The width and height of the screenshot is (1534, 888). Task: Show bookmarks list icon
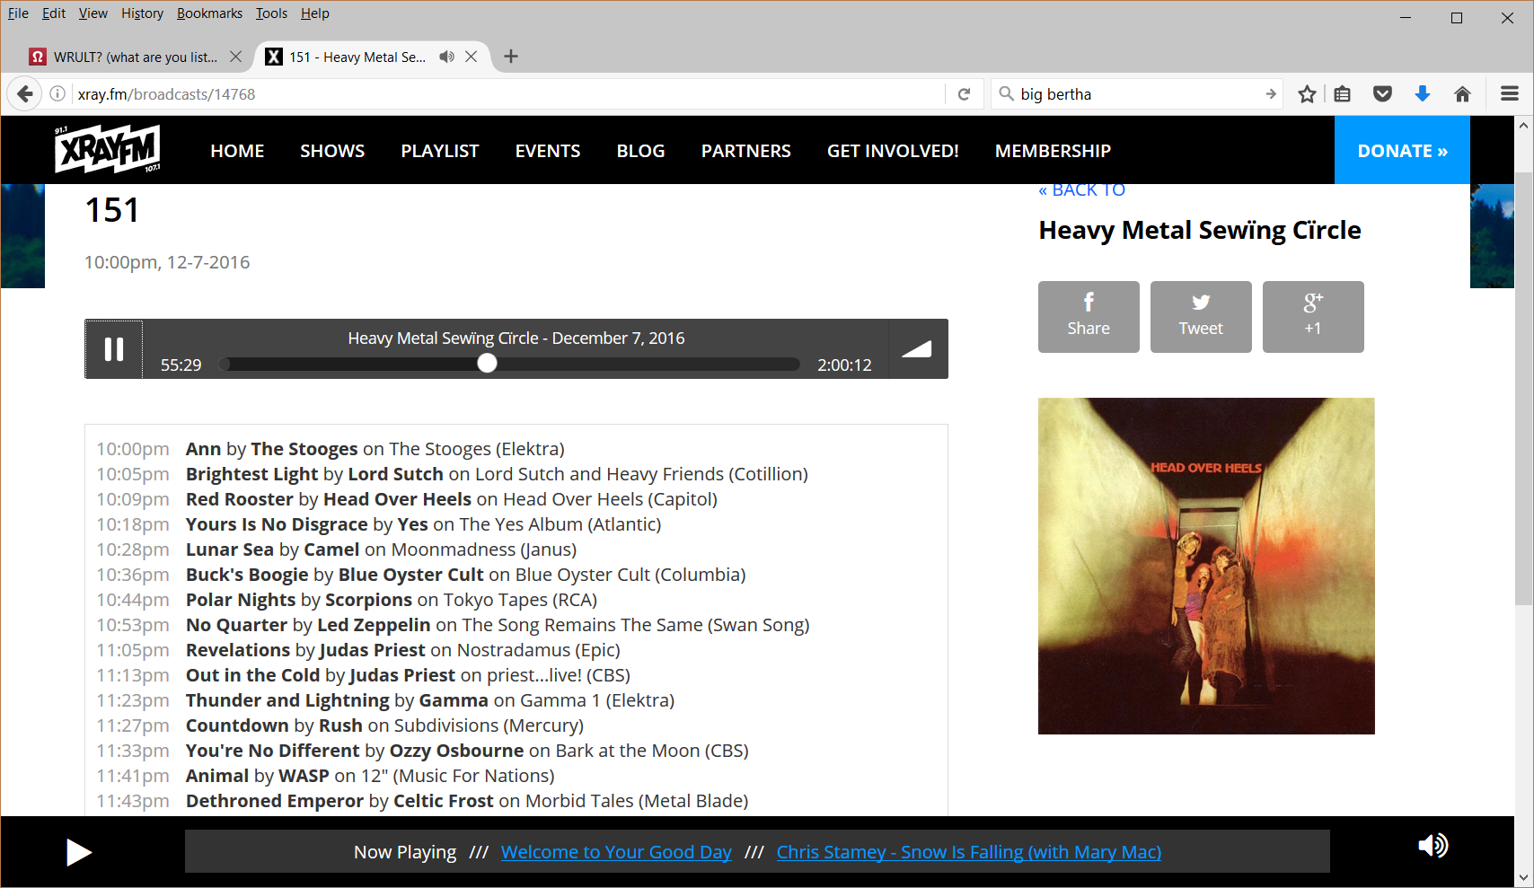[x=1343, y=94]
